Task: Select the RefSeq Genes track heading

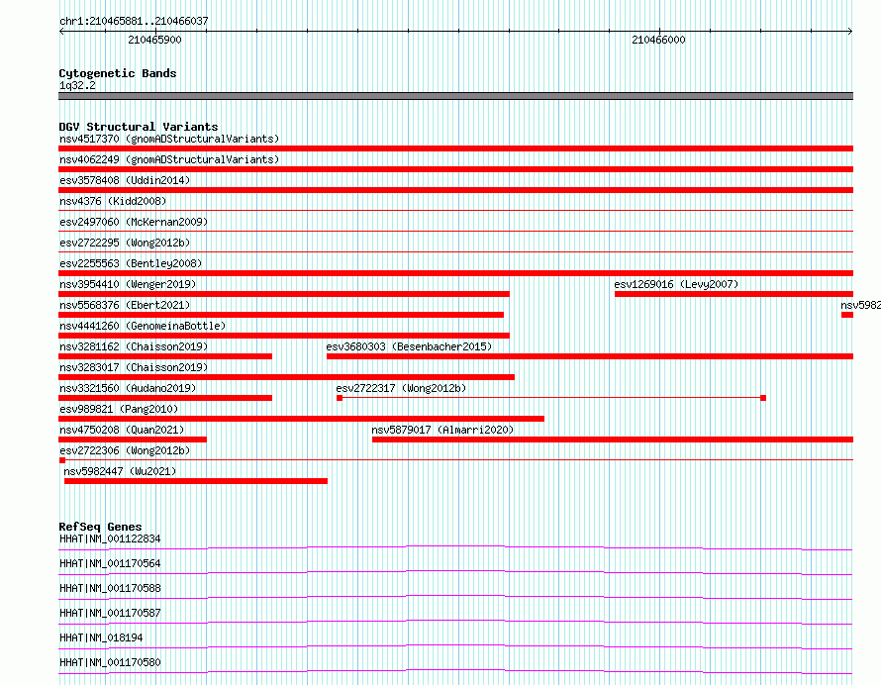Action: 101,527
